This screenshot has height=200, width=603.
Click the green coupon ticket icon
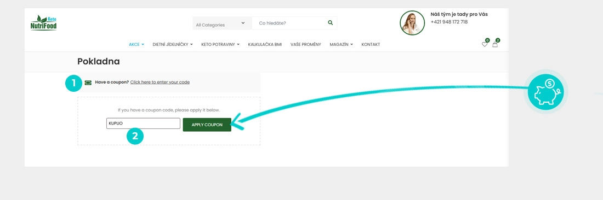(x=88, y=83)
